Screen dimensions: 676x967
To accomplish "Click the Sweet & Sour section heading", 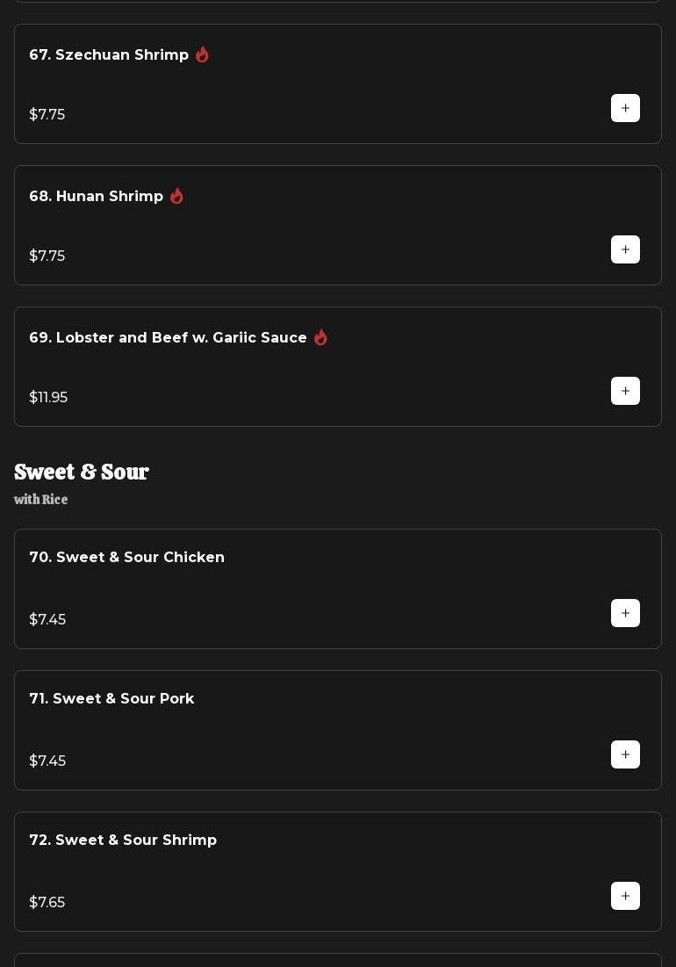I will click(82, 473).
